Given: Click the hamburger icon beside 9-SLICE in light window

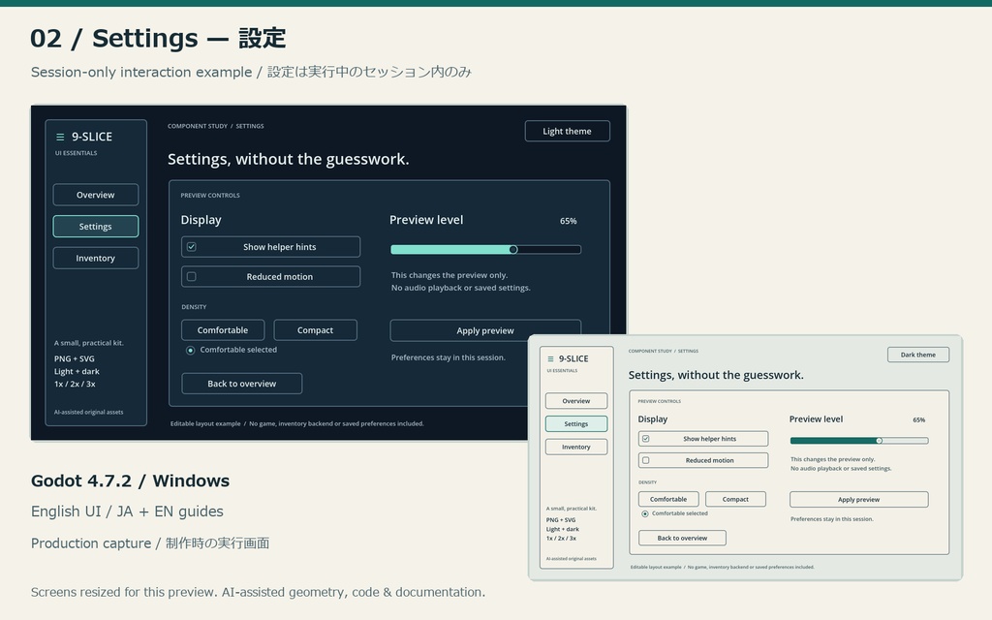Looking at the screenshot, I should pyautogui.click(x=550, y=358).
